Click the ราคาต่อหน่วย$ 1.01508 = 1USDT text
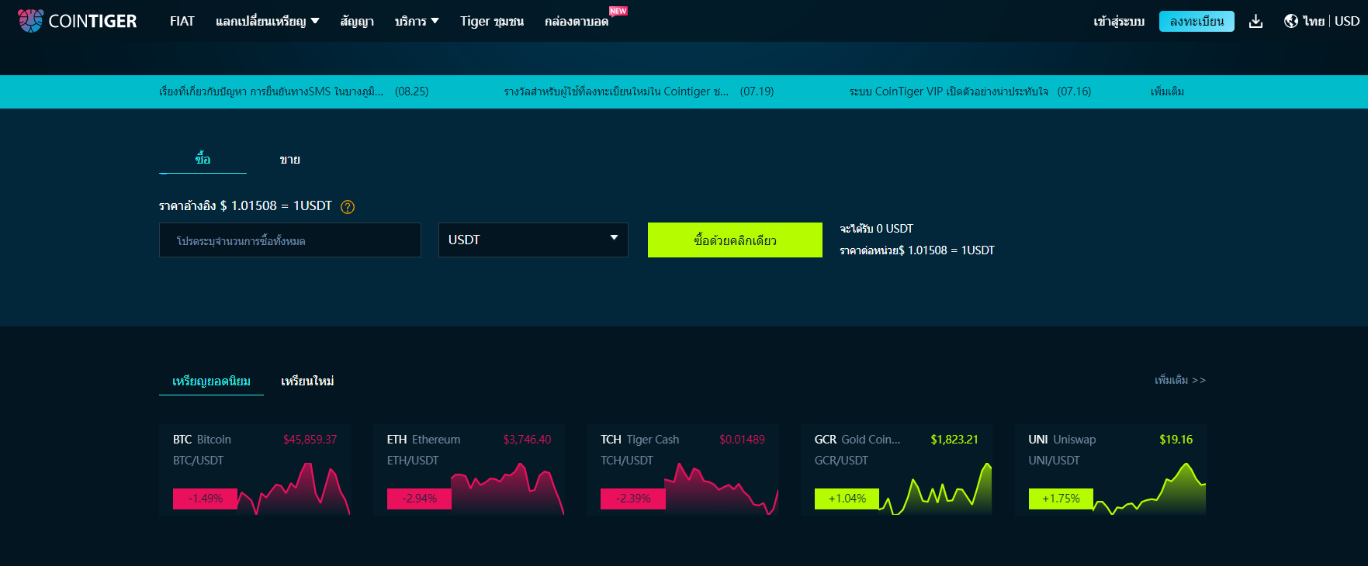 (917, 250)
